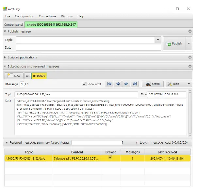The width and height of the screenshot is (197, 189).
Task: Jump to the last message arrow
Action: click(135, 84)
